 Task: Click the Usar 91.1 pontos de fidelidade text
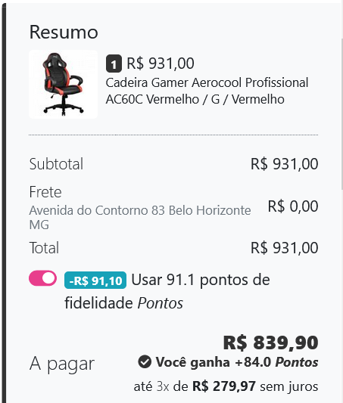click(x=167, y=291)
